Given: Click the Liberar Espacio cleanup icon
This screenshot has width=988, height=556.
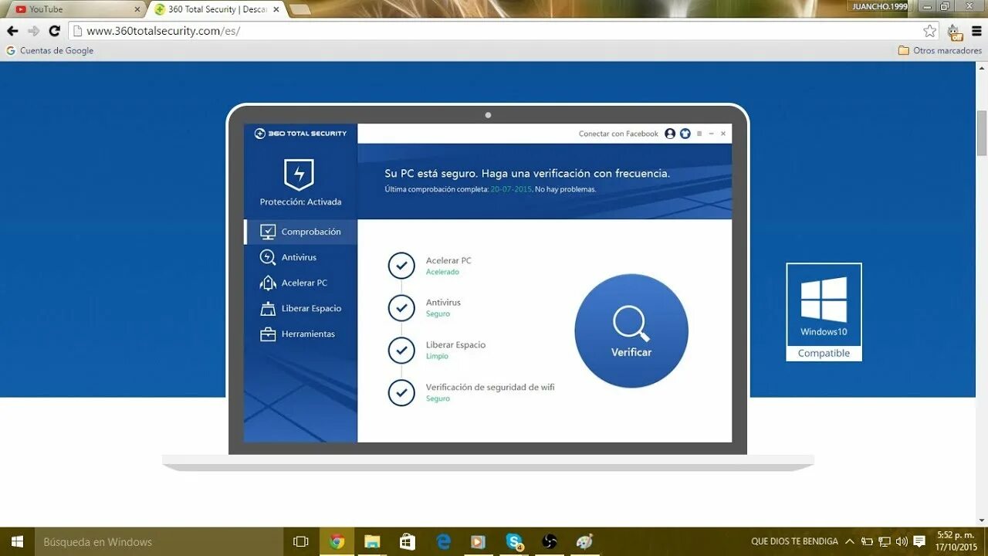Looking at the screenshot, I should [x=268, y=308].
